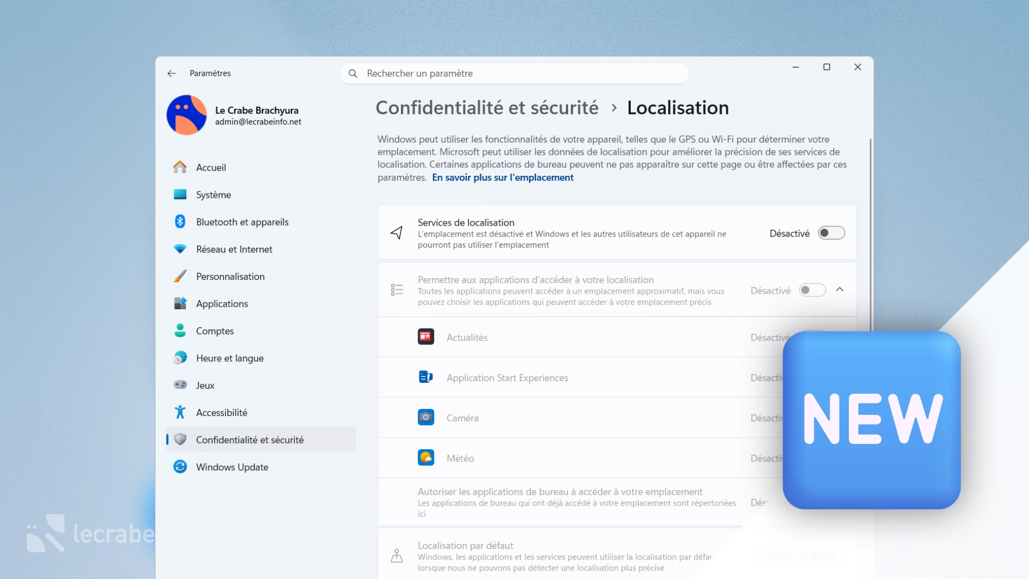
Task: Click the admin@lecrabeinfo.net account email
Action: pyautogui.click(x=258, y=122)
